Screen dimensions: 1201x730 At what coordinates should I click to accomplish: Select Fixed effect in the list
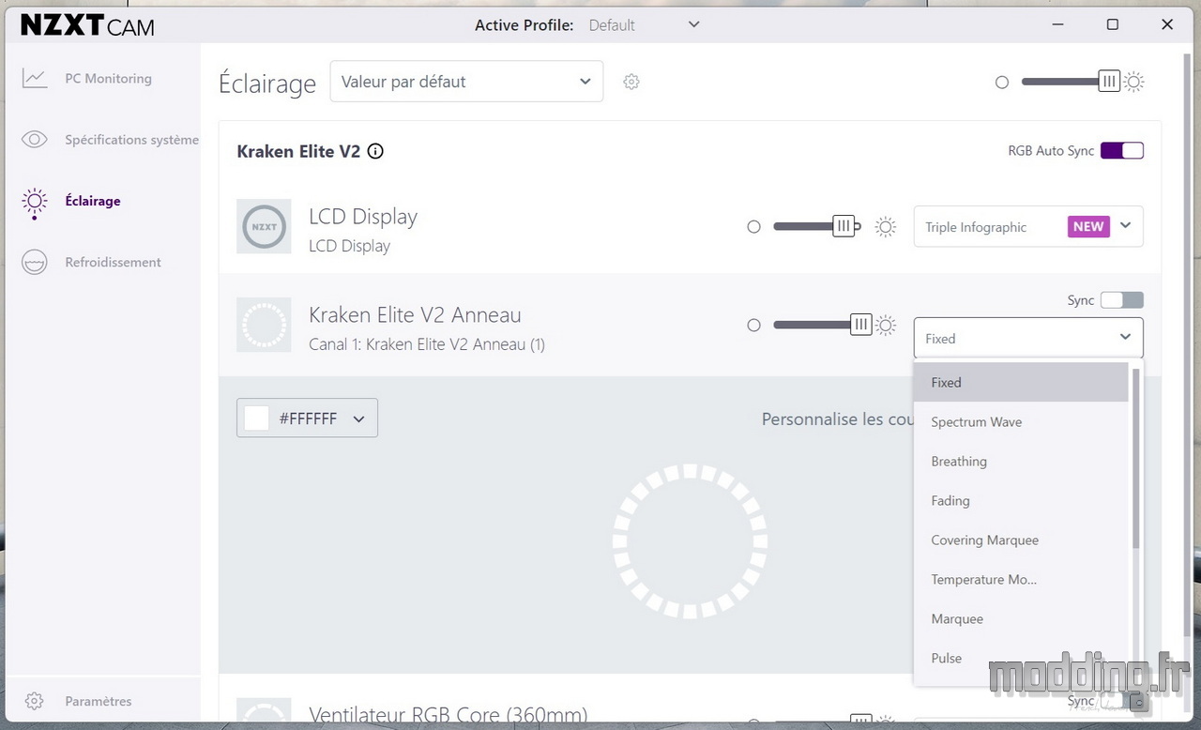[x=1021, y=382]
